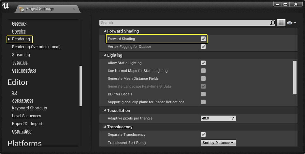This screenshot has width=305, height=154.
Task: Open the Physics settings category
Action: [x=19, y=31]
